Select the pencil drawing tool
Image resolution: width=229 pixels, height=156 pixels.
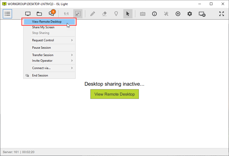[x=93, y=14]
